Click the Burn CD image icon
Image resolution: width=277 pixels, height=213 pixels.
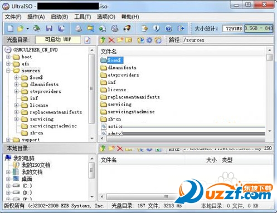[x=127, y=28]
